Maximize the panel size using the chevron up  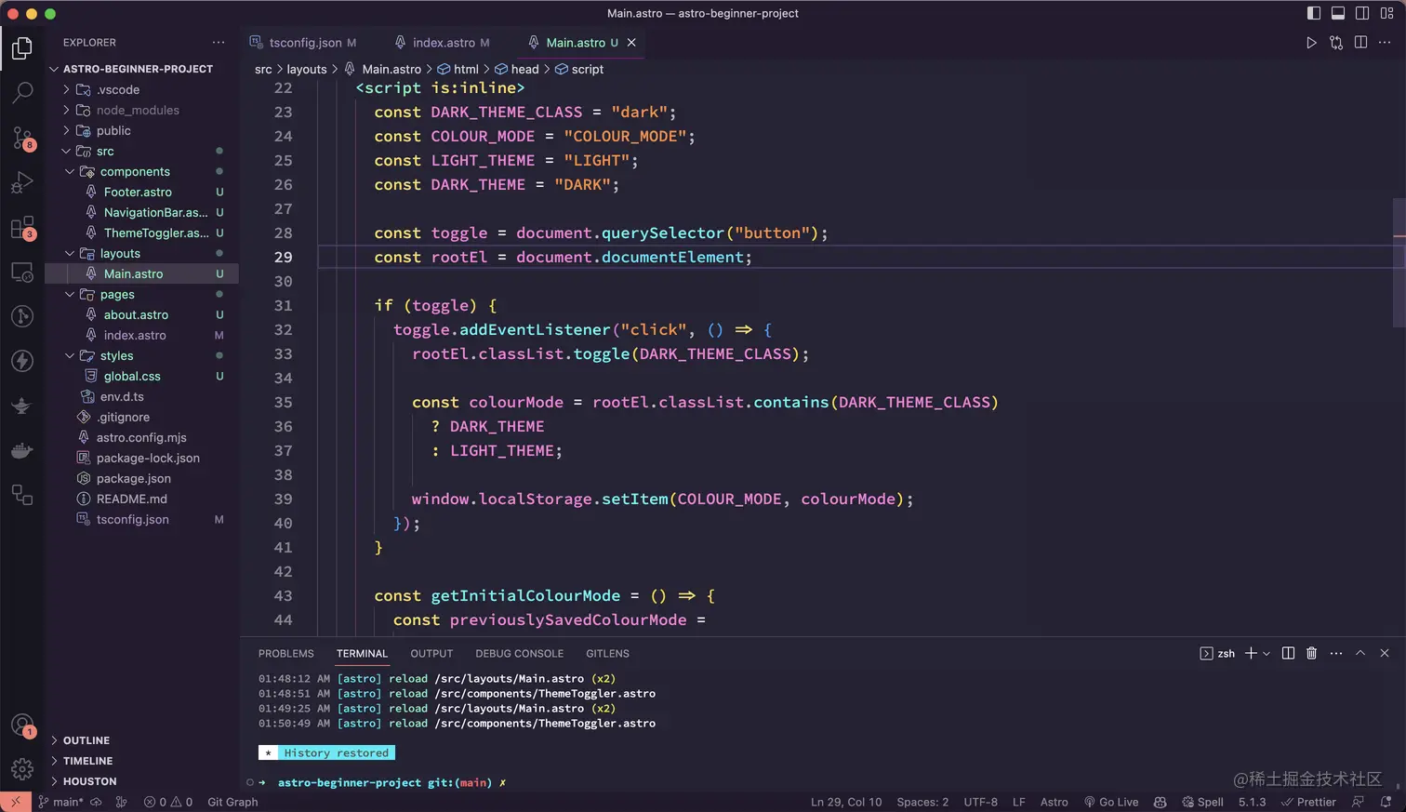1360,653
